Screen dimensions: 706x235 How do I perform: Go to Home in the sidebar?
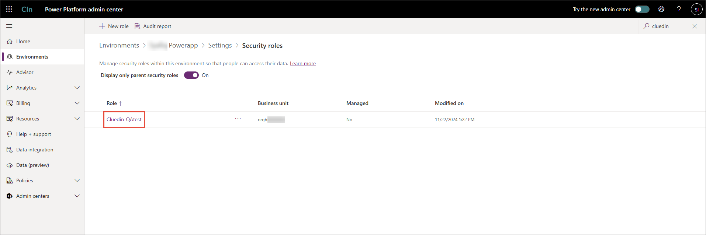[42, 41]
